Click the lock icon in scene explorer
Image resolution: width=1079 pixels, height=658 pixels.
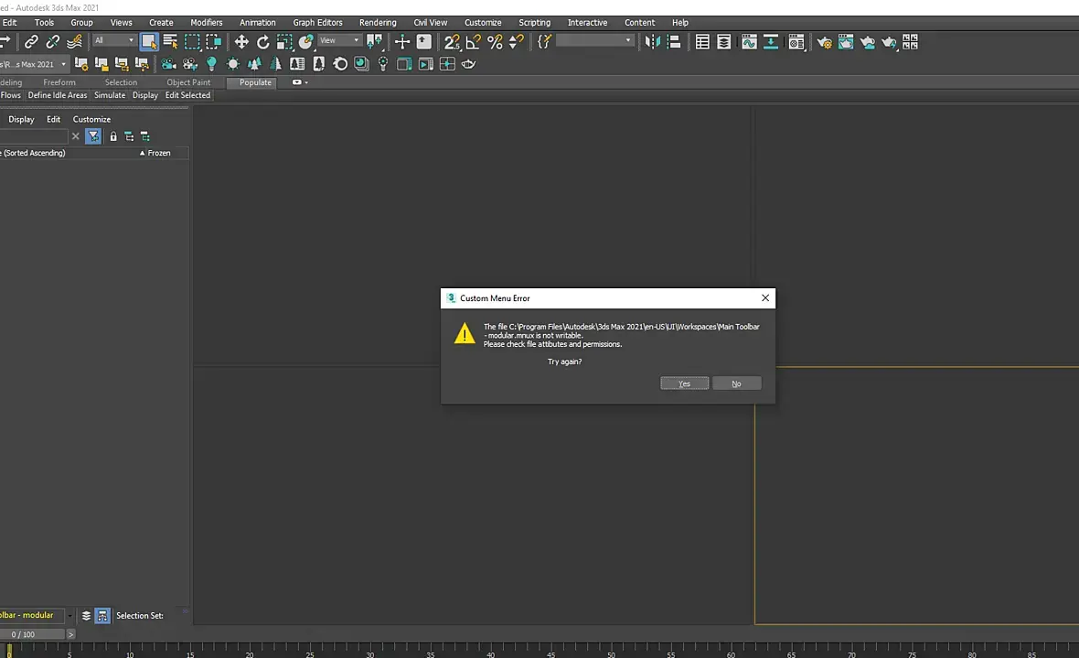[x=112, y=136]
